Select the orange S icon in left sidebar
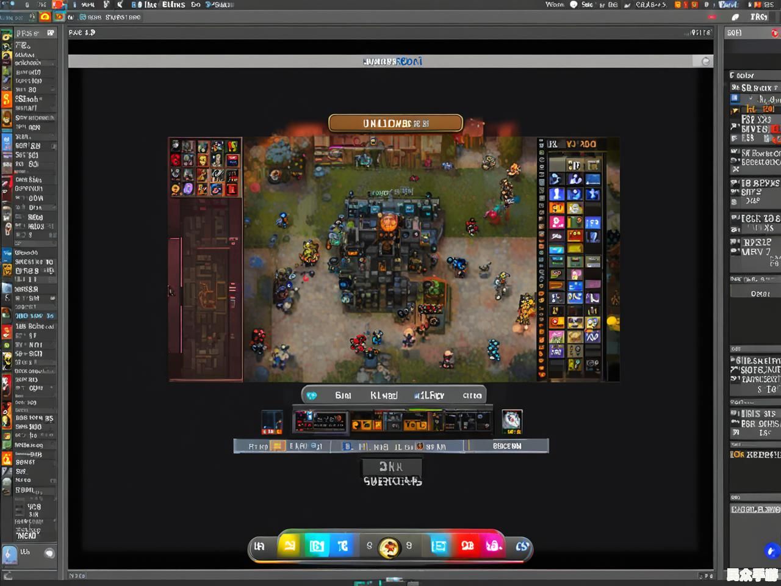The width and height of the screenshot is (781, 586). point(7,99)
